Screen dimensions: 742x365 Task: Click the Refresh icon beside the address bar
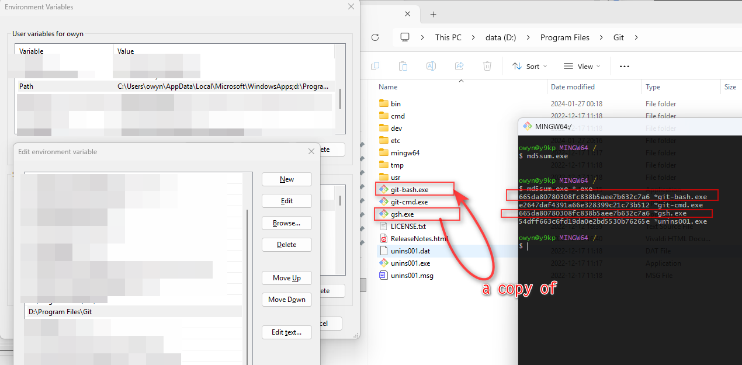pyautogui.click(x=375, y=37)
